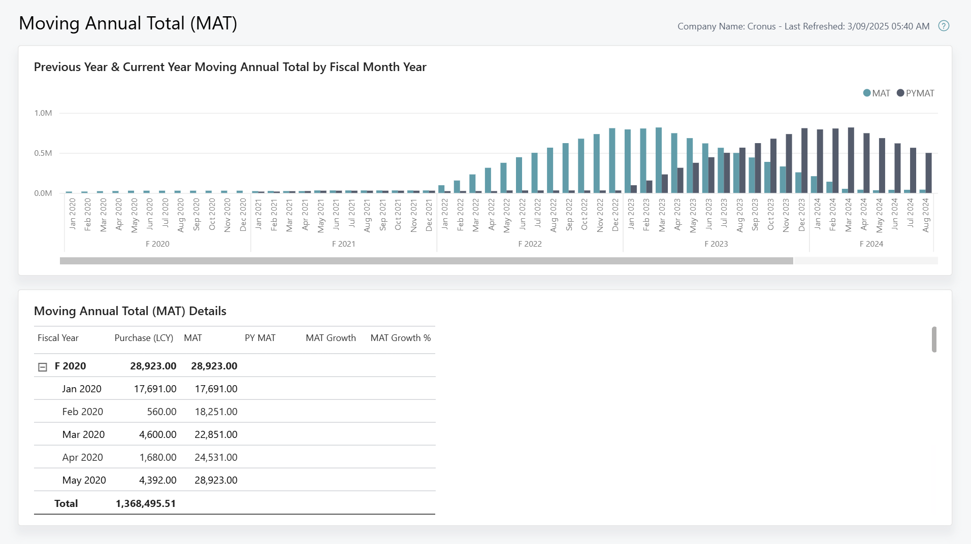This screenshot has width=971, height=544.
Task: Click the Aug 2024 PYMAT bar
Action: point(929,173)
